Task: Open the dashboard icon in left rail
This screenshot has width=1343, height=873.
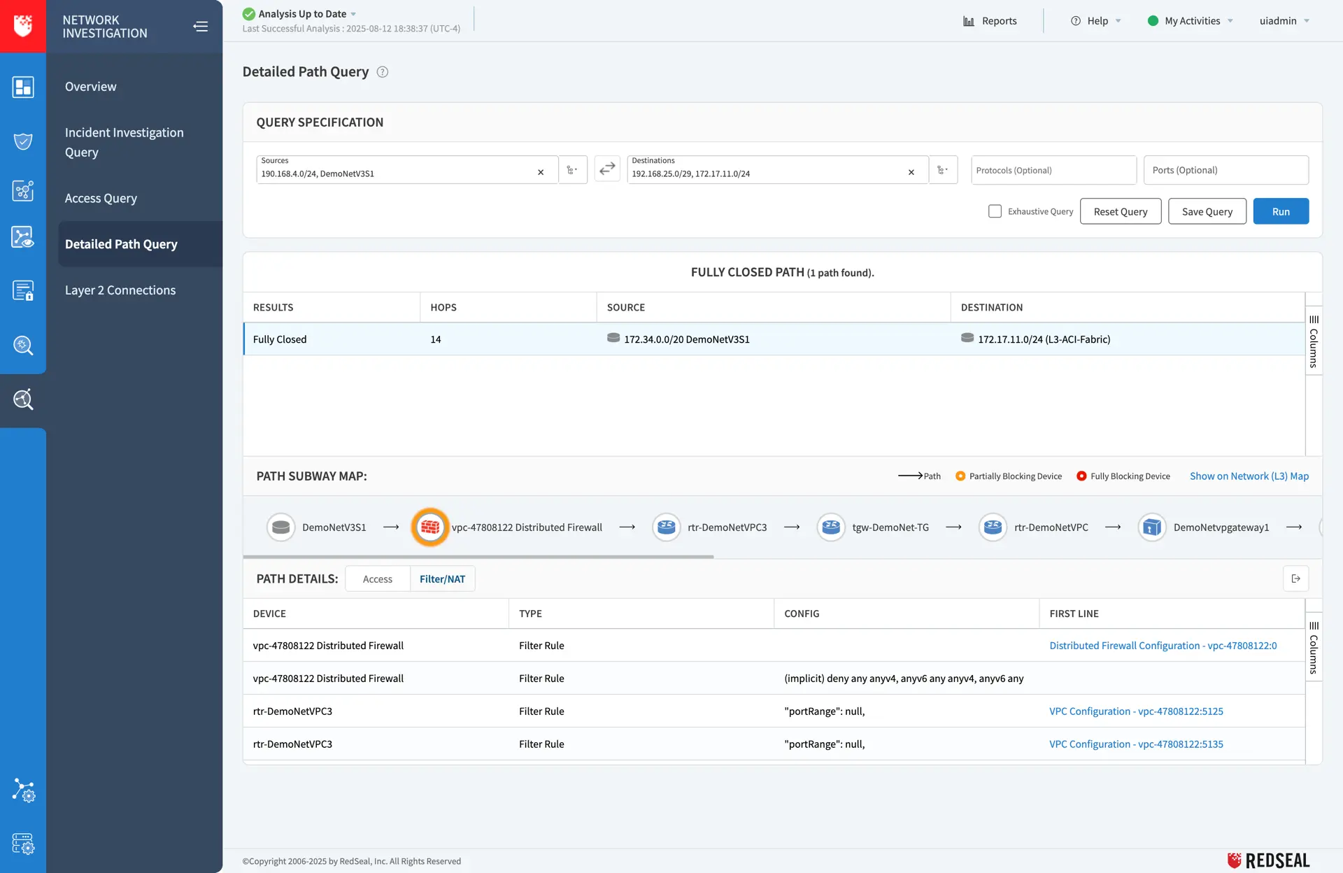Action: coord(23,87)
